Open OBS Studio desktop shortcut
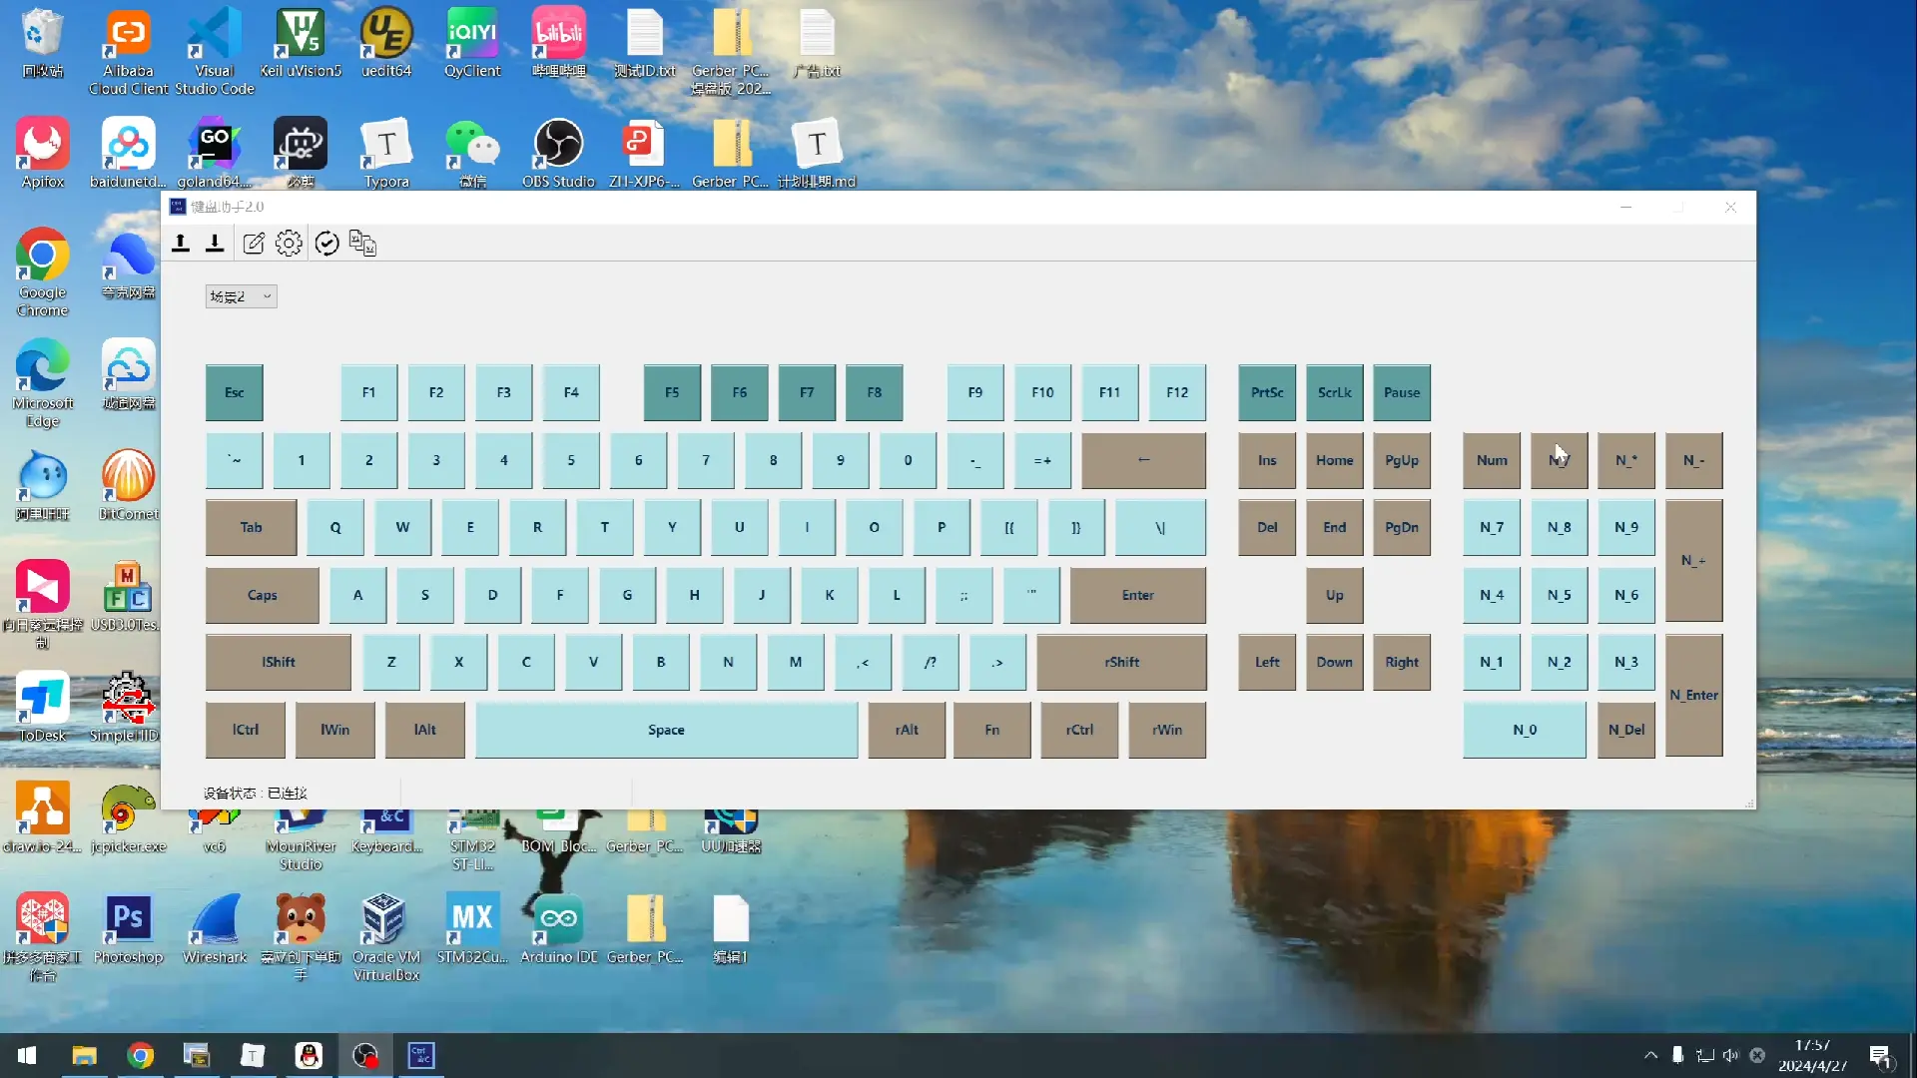The height and width of the screenshot is (1078, 1917). [x=558, y=153]
